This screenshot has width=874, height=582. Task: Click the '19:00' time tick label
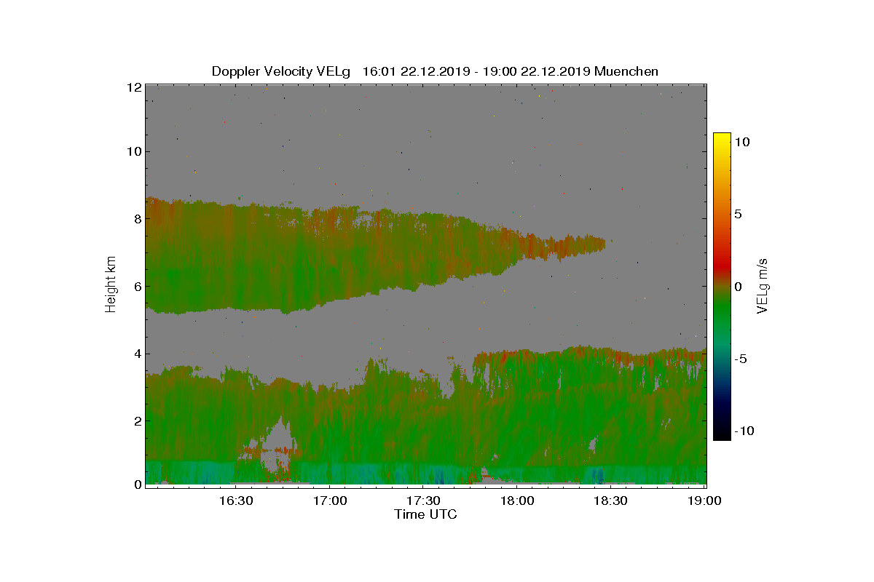[x=704, y=501]
